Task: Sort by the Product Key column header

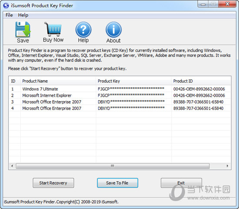Action: pyautogui.click(x=133, y=81)
